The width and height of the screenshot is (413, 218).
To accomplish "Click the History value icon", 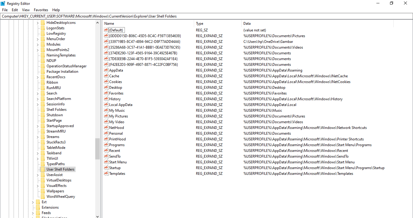I will [x=106, y=99].
